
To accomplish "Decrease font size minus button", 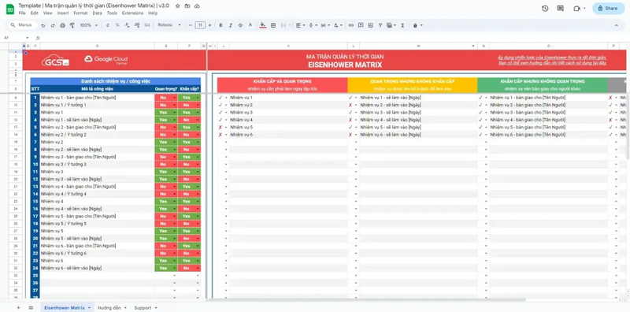I will pos(191,25).
